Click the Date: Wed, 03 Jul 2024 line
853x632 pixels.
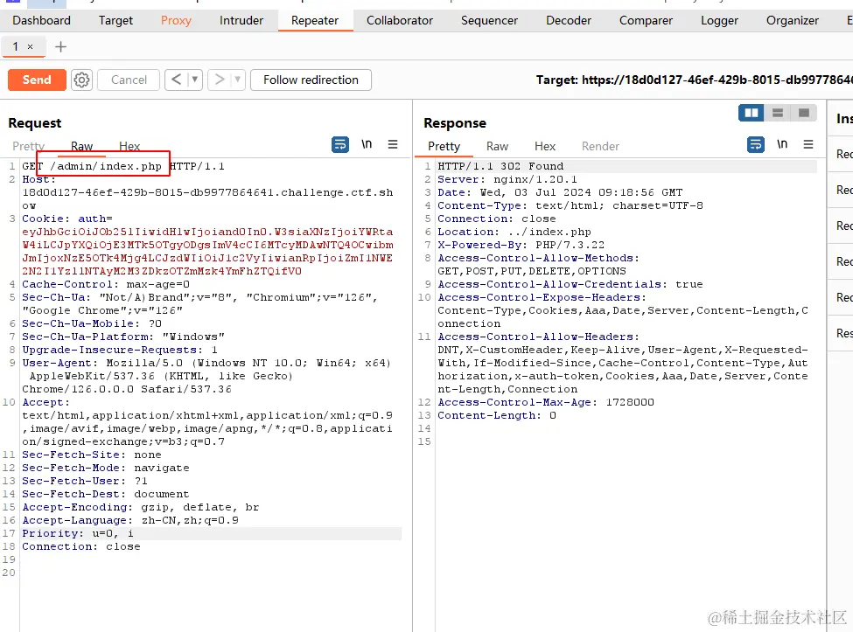pyautogui.click(x=560, y=192)
